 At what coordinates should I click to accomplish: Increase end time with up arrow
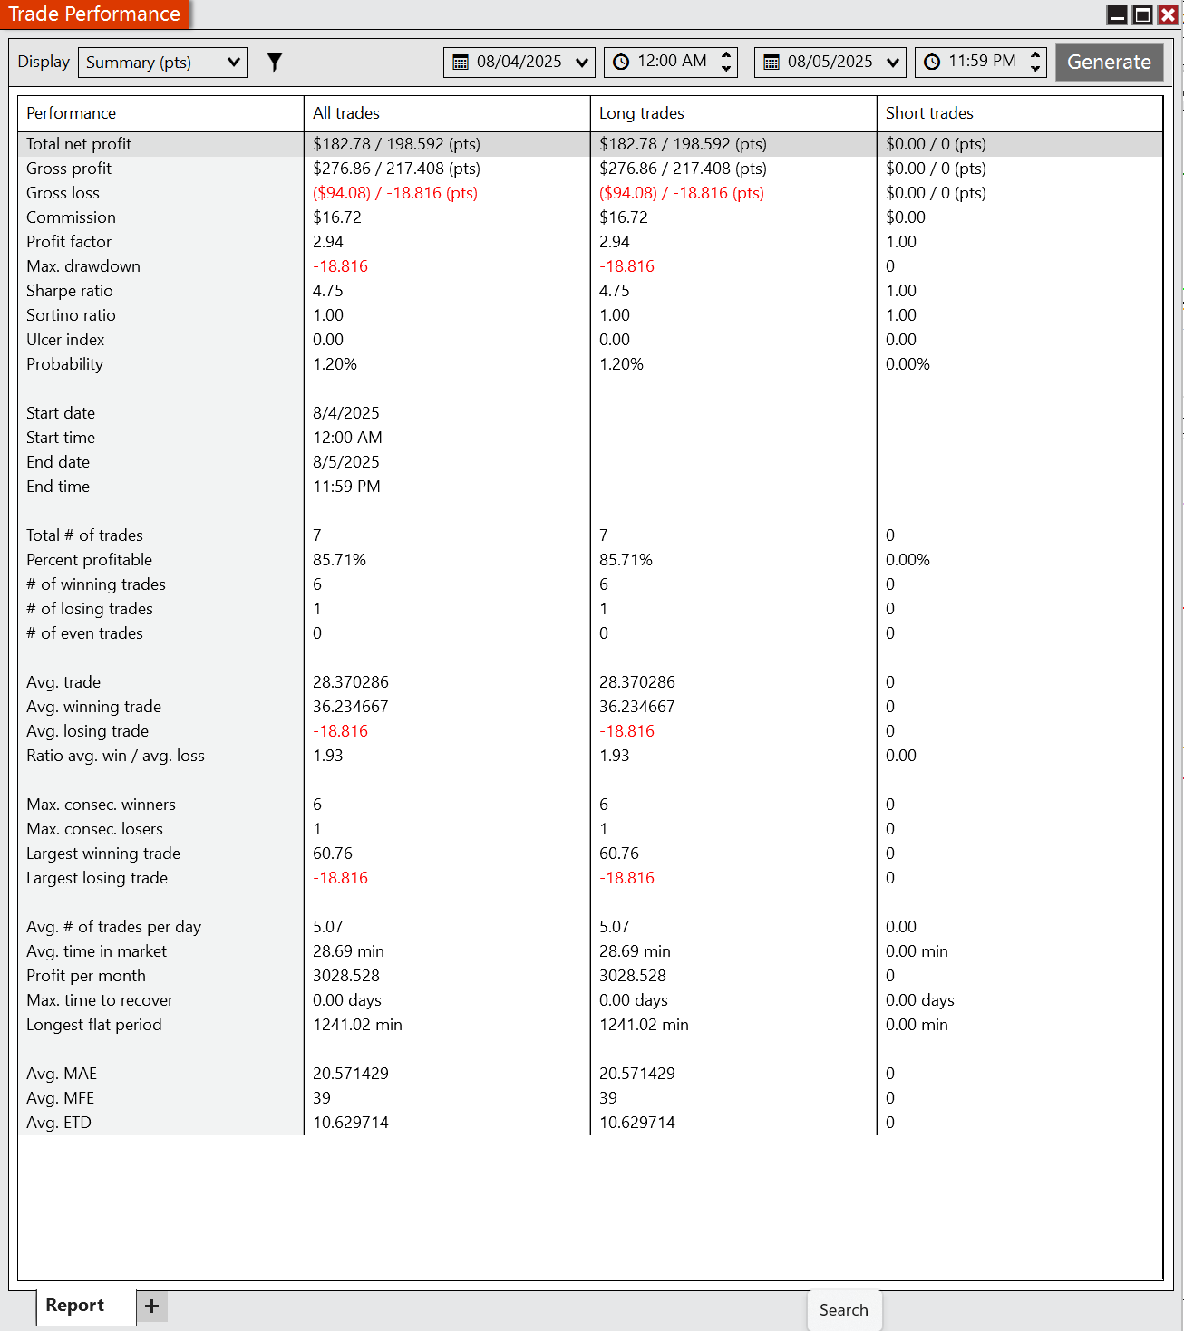[1035, 54]
